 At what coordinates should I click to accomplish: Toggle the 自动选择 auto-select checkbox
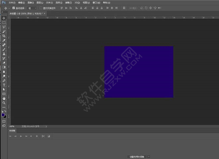coord(14,8)
